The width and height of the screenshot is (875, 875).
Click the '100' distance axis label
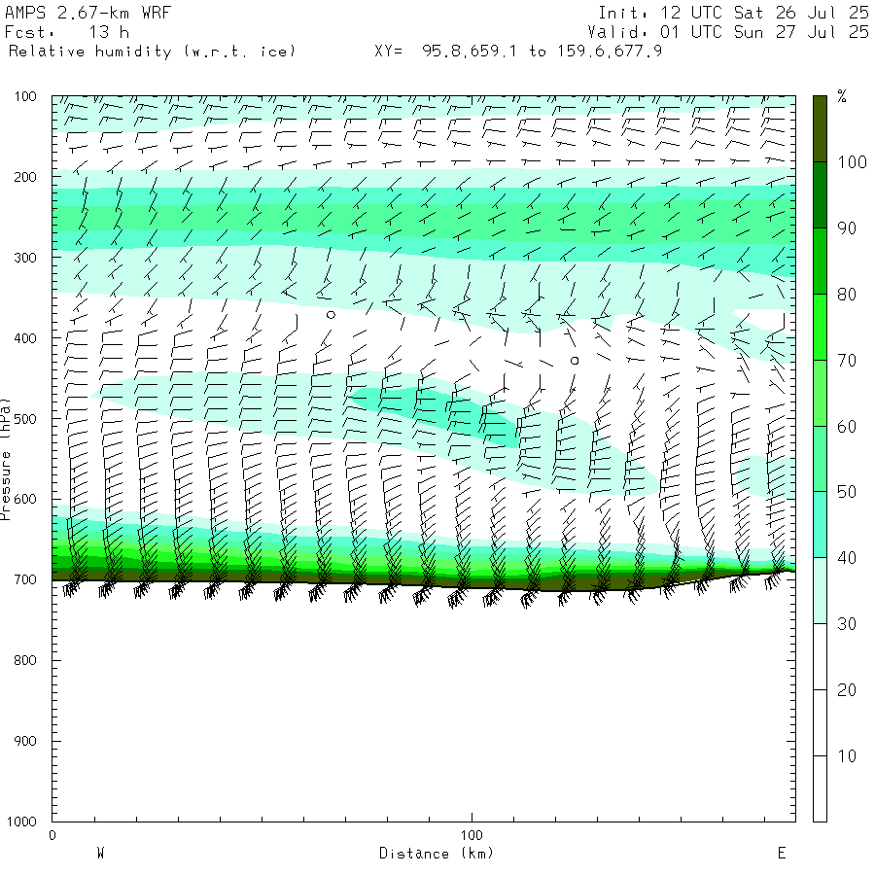click(472, 835)
